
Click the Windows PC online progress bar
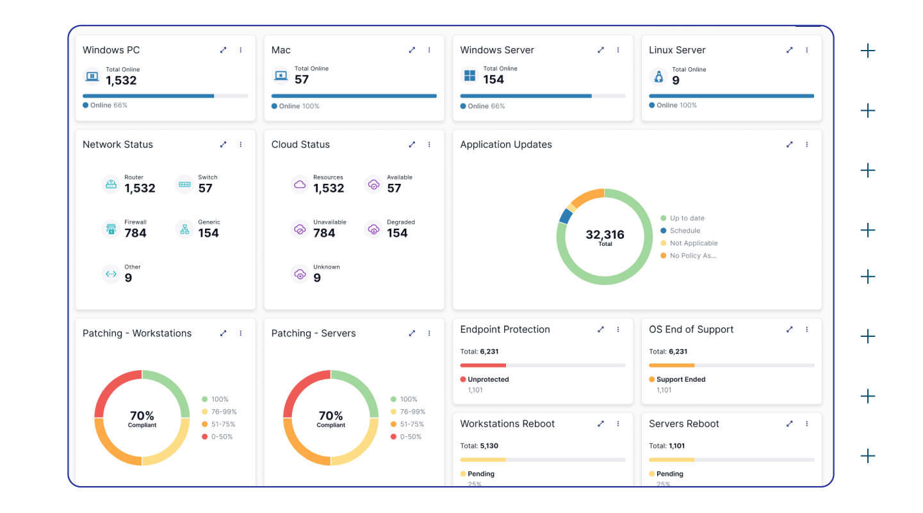pos(165,96)
